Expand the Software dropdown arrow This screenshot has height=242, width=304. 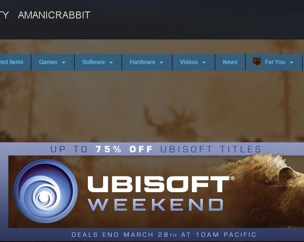(111, 63)
